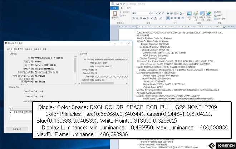The width and height of the screenshot is (236, 149).
Task: Expand the font color dropdown arrow
Action: coord(158,18)
